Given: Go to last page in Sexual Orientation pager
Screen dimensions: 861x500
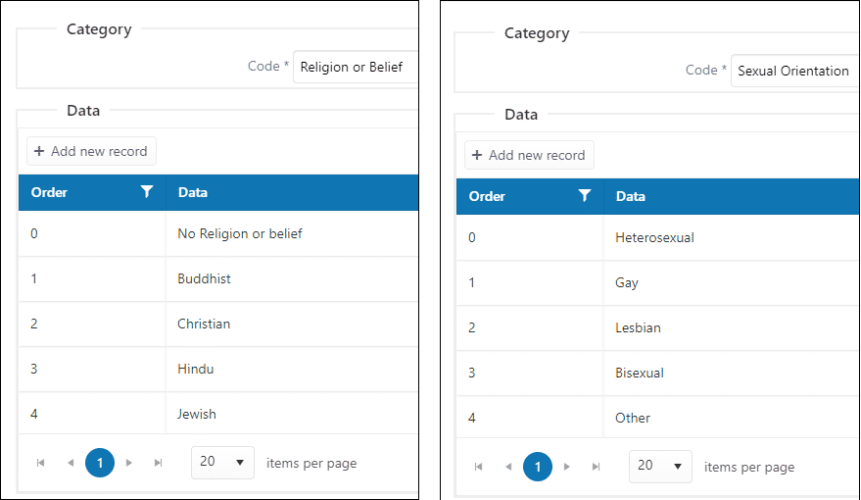Looking at the screenshot, I should coord(596,467).
